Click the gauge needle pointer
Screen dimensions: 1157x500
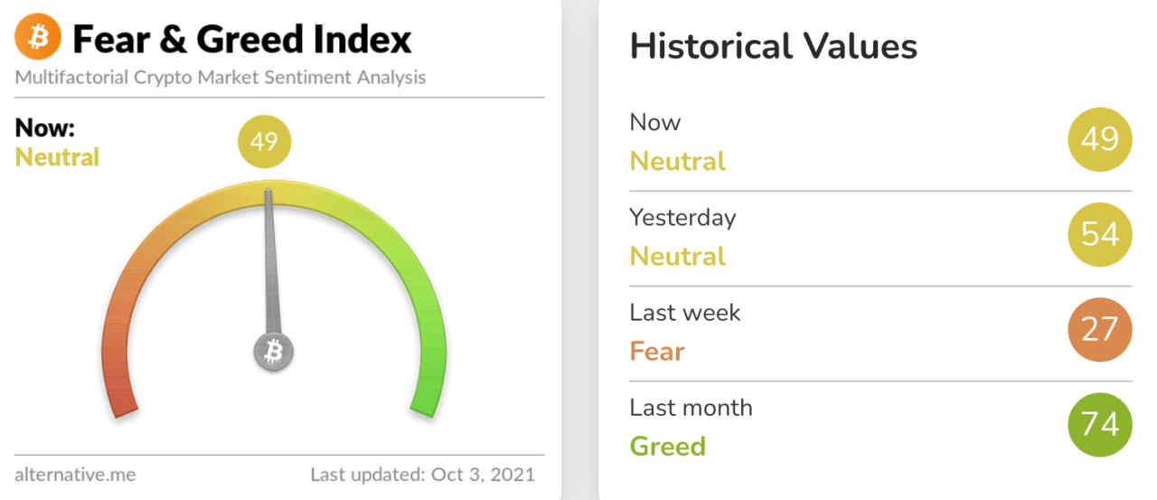(x=269, y=262)
